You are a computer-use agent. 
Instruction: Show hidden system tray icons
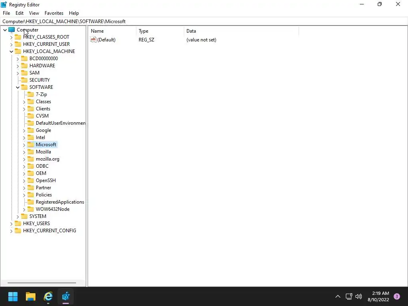(x=338, y=296)
